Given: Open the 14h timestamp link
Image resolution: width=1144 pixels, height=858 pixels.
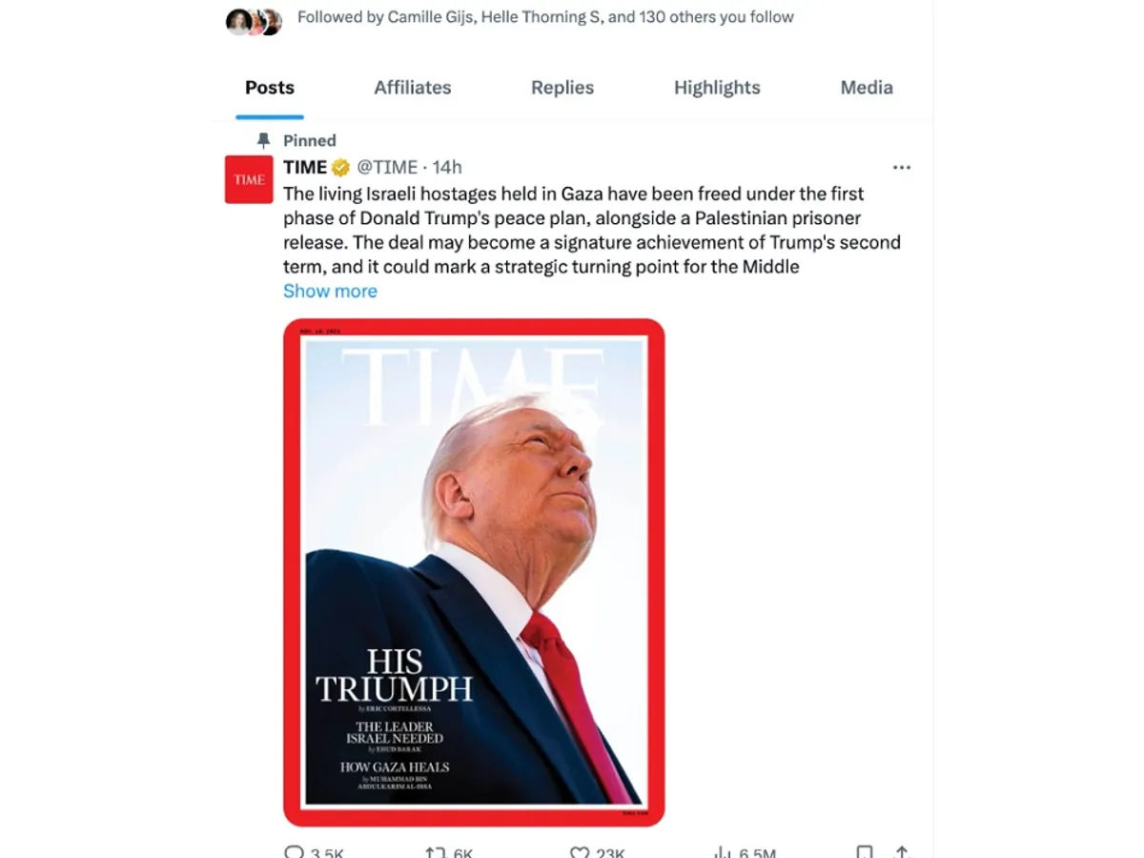Looking at the screenshot, I should [447, 168].
